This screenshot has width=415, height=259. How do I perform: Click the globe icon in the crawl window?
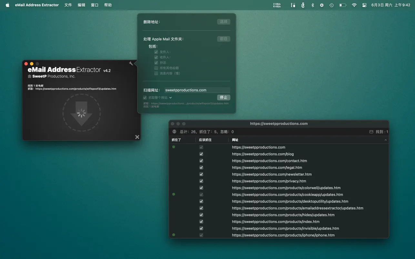click(174, 132)
